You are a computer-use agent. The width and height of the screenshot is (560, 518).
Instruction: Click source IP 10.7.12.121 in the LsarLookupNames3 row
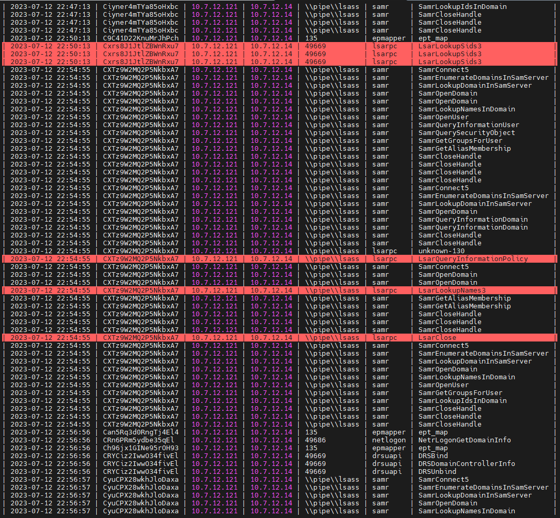[x=215, y=290]
